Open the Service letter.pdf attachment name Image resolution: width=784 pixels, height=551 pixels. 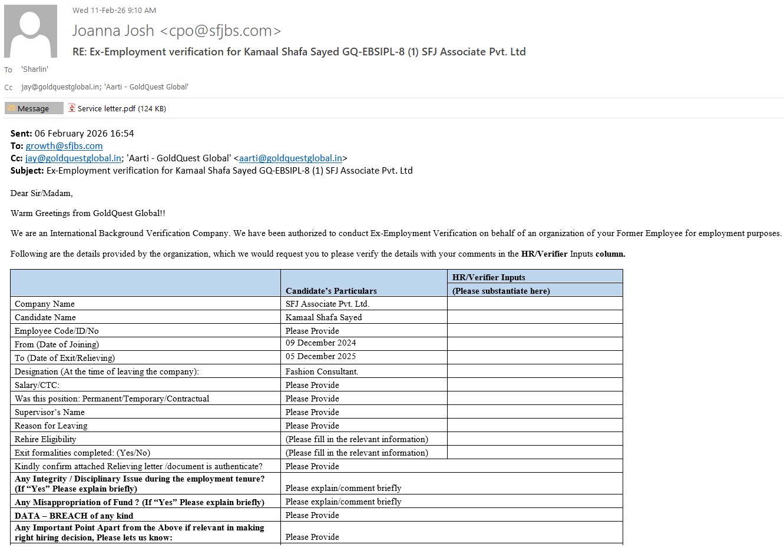pos(106,108)
